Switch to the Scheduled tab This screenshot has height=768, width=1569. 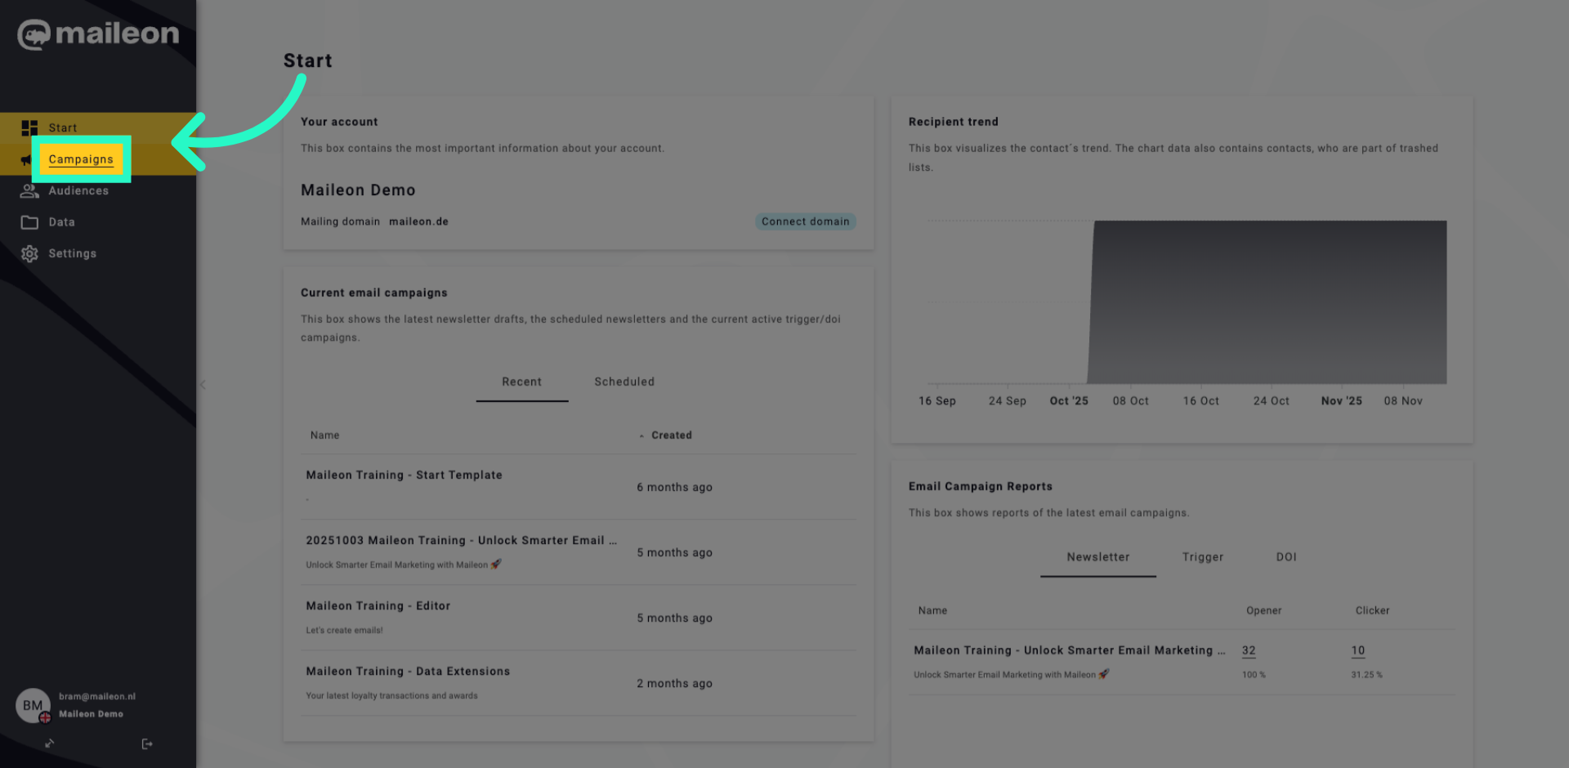pyautogui.click(x=624, y=382)
